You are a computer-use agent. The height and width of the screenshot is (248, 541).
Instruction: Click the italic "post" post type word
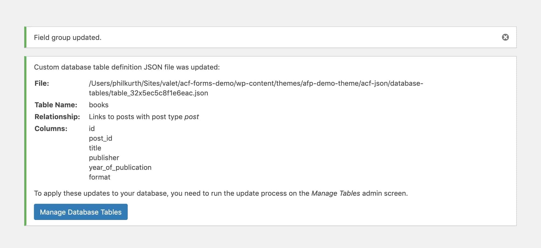click(x=192, y=117)
